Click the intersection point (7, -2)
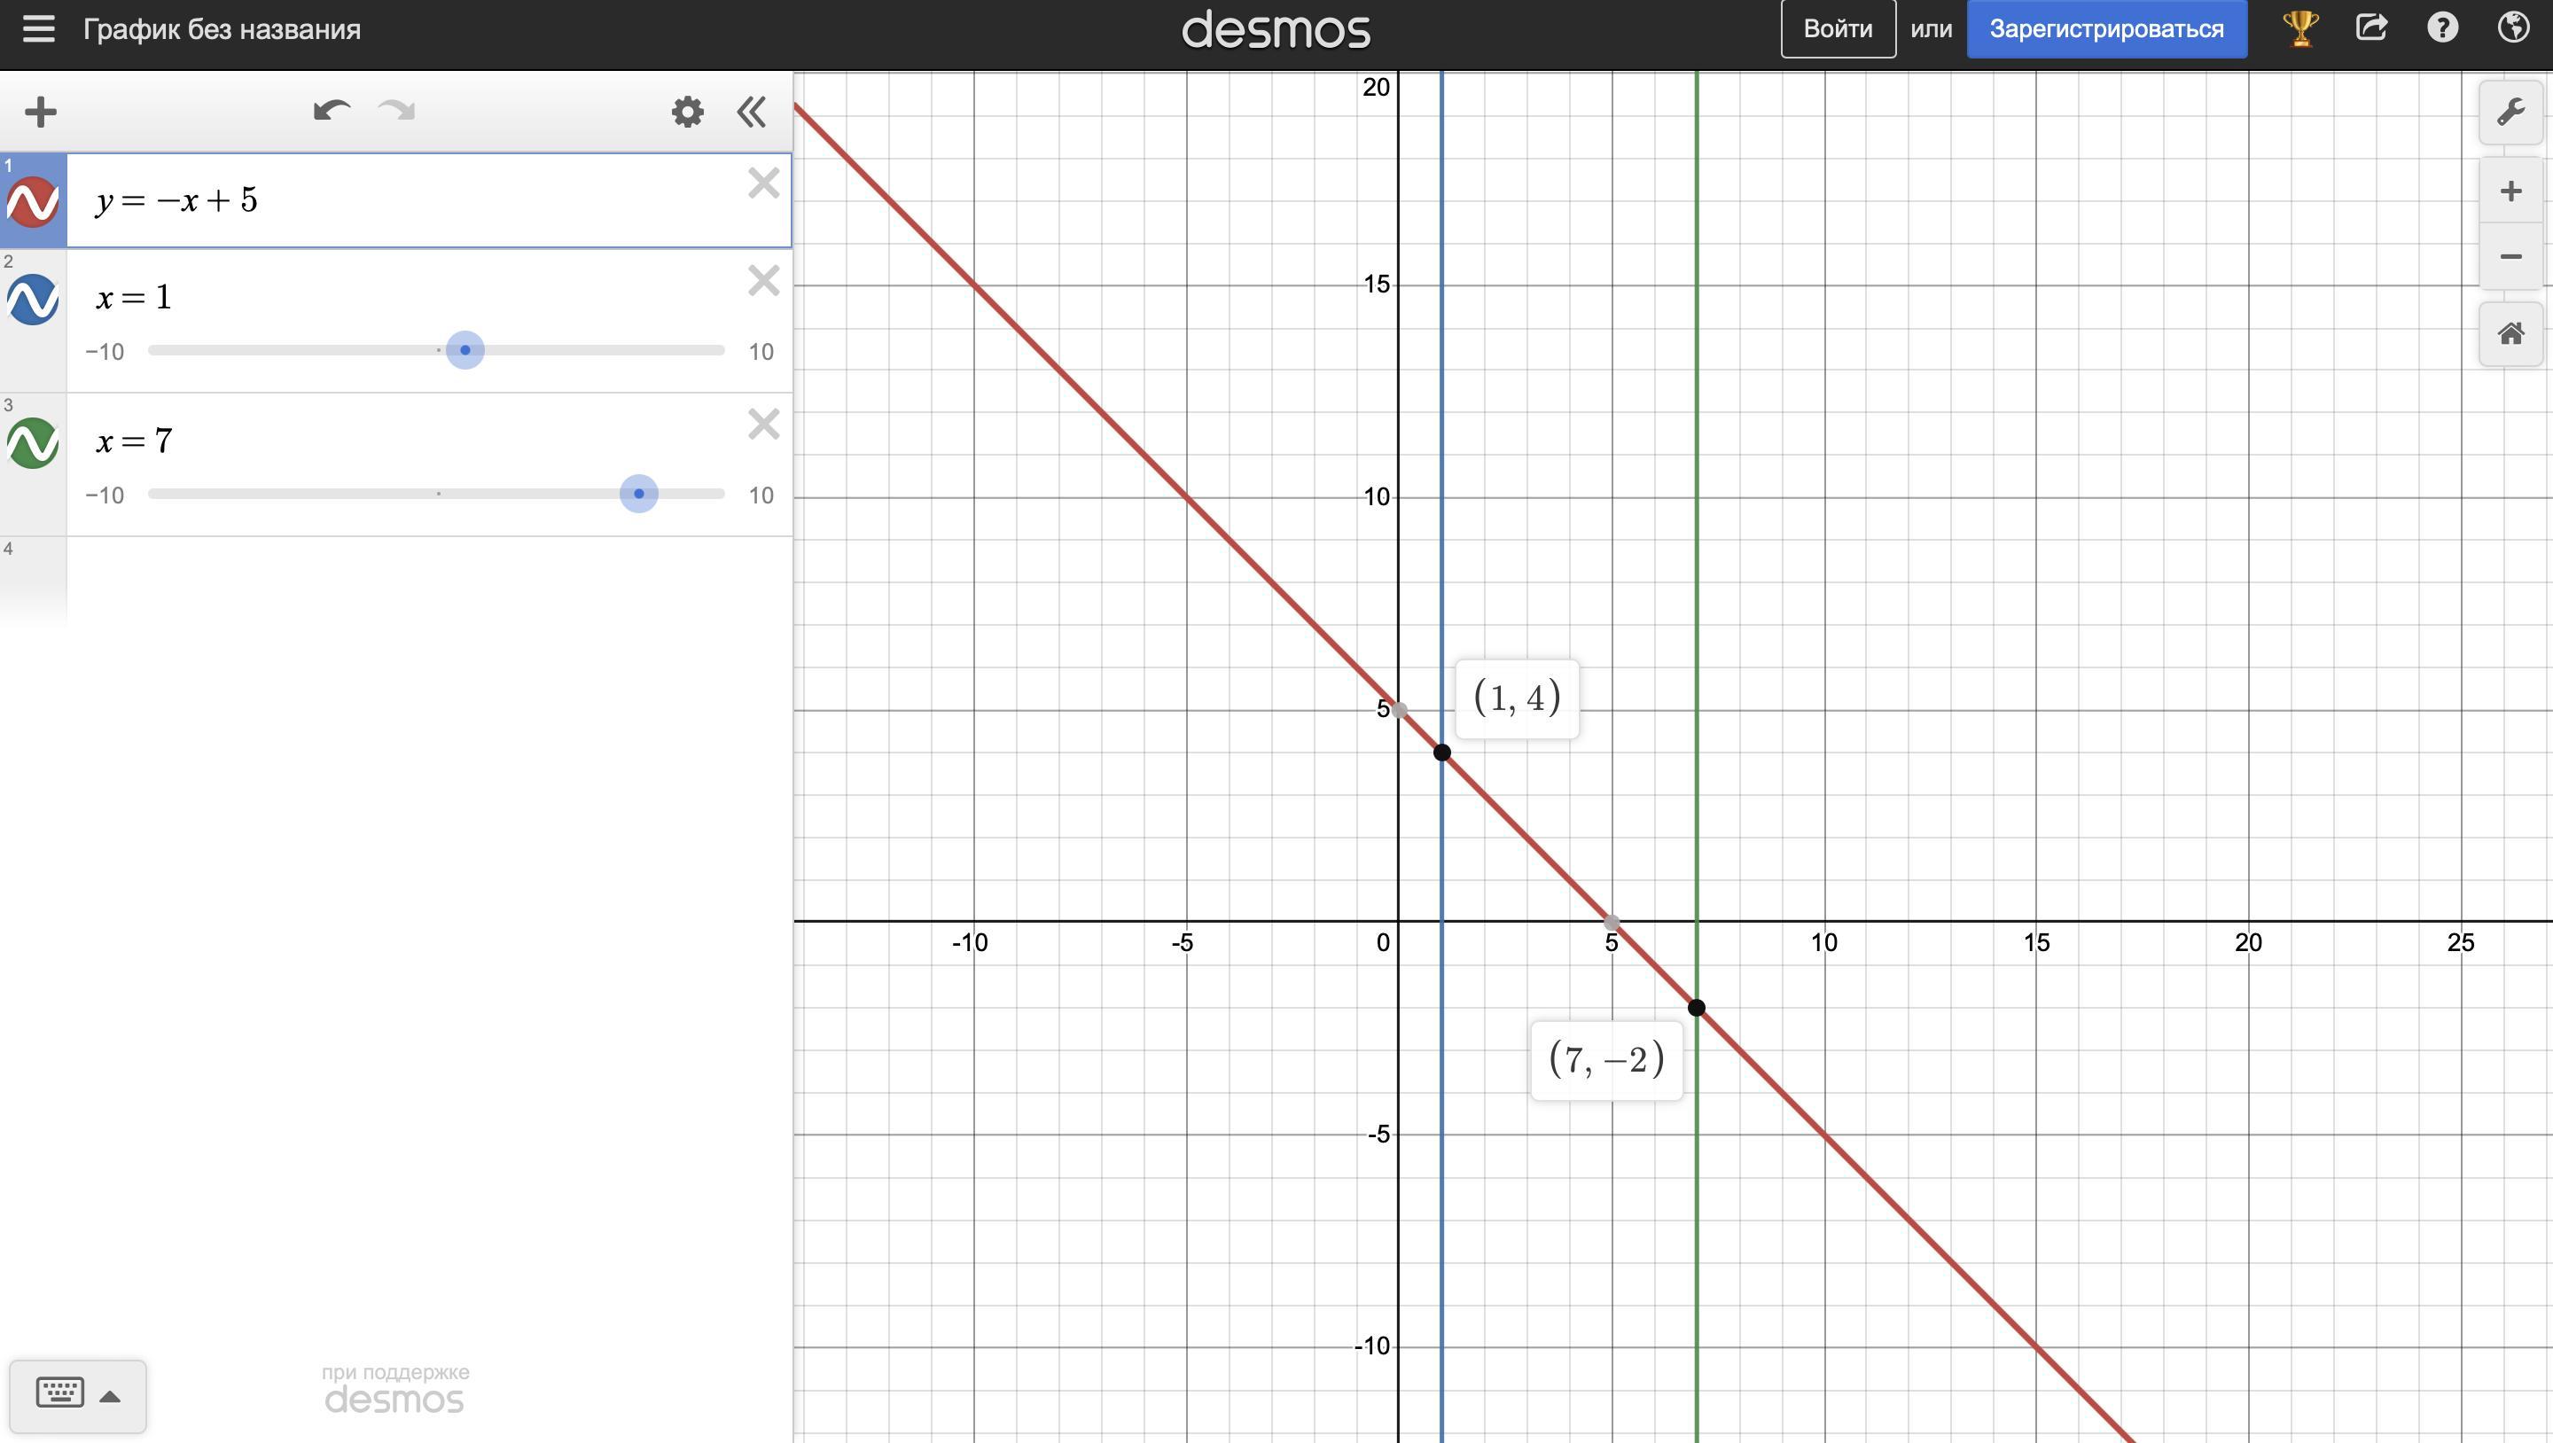This screenshot has width=2553, height=1443. pos(1696,1008)
